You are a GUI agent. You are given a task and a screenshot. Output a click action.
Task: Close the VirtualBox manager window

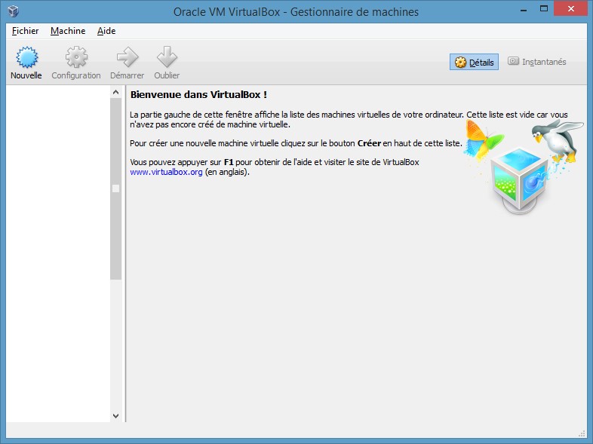point(570,9)
